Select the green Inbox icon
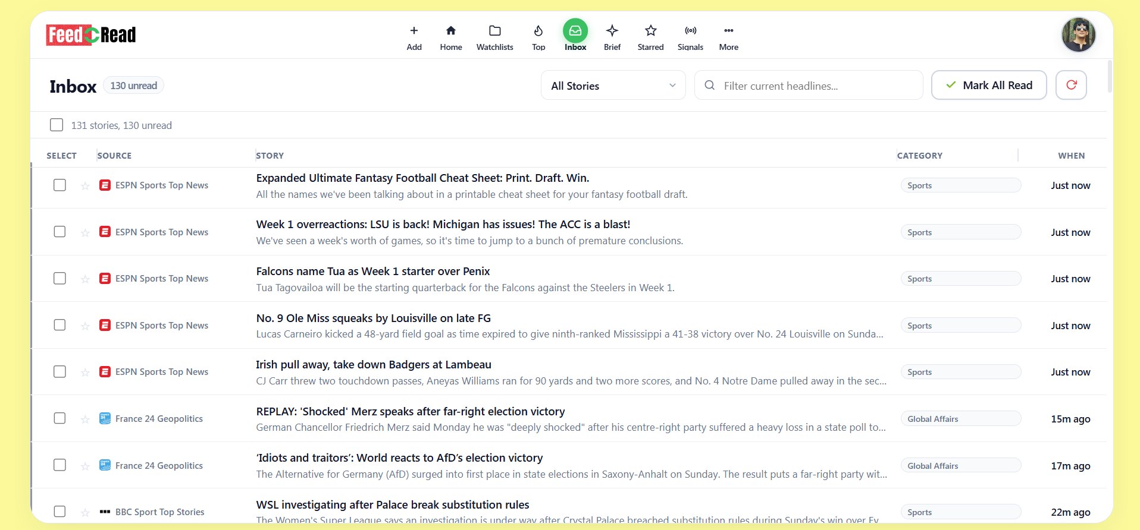The height and width of the screenshot is (530, 1140). point(575,31)
